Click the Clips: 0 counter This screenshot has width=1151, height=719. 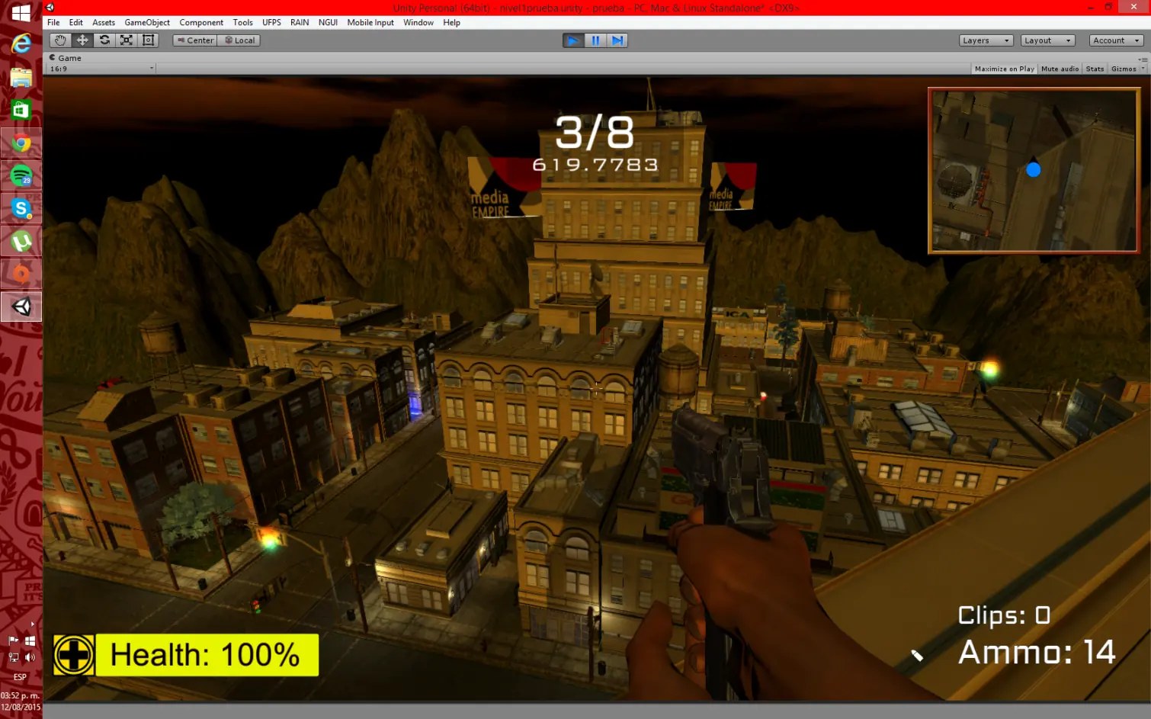1004,615
